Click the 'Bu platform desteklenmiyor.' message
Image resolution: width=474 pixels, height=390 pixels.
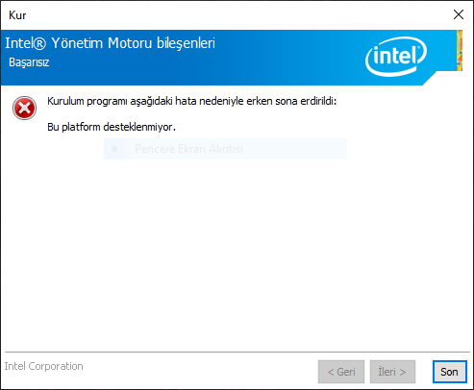pyautogui.click(x=112, y=127)
